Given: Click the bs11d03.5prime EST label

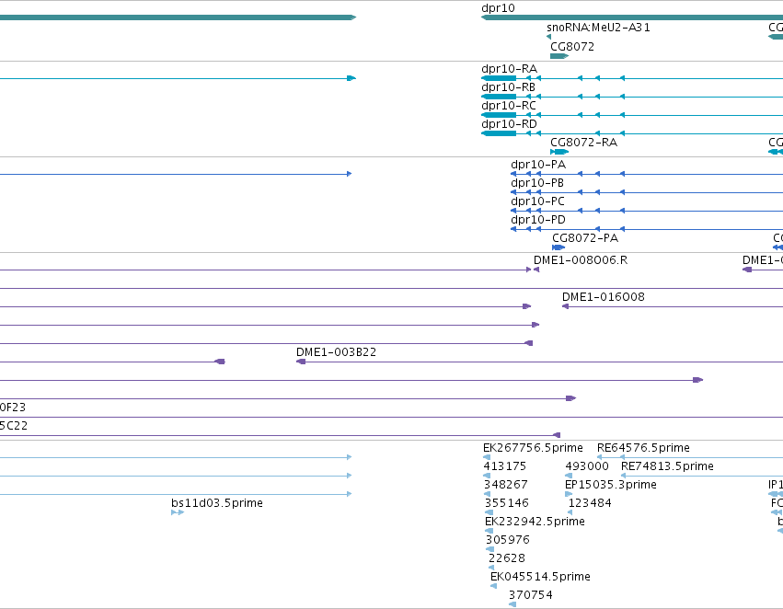Looking at the screenshot, I should click(217, 504).
